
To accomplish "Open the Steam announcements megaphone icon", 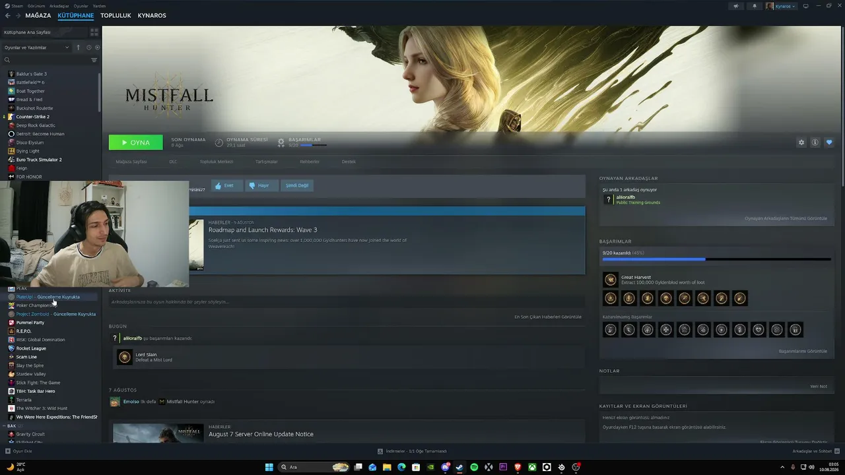I will (x=735, y=6).
